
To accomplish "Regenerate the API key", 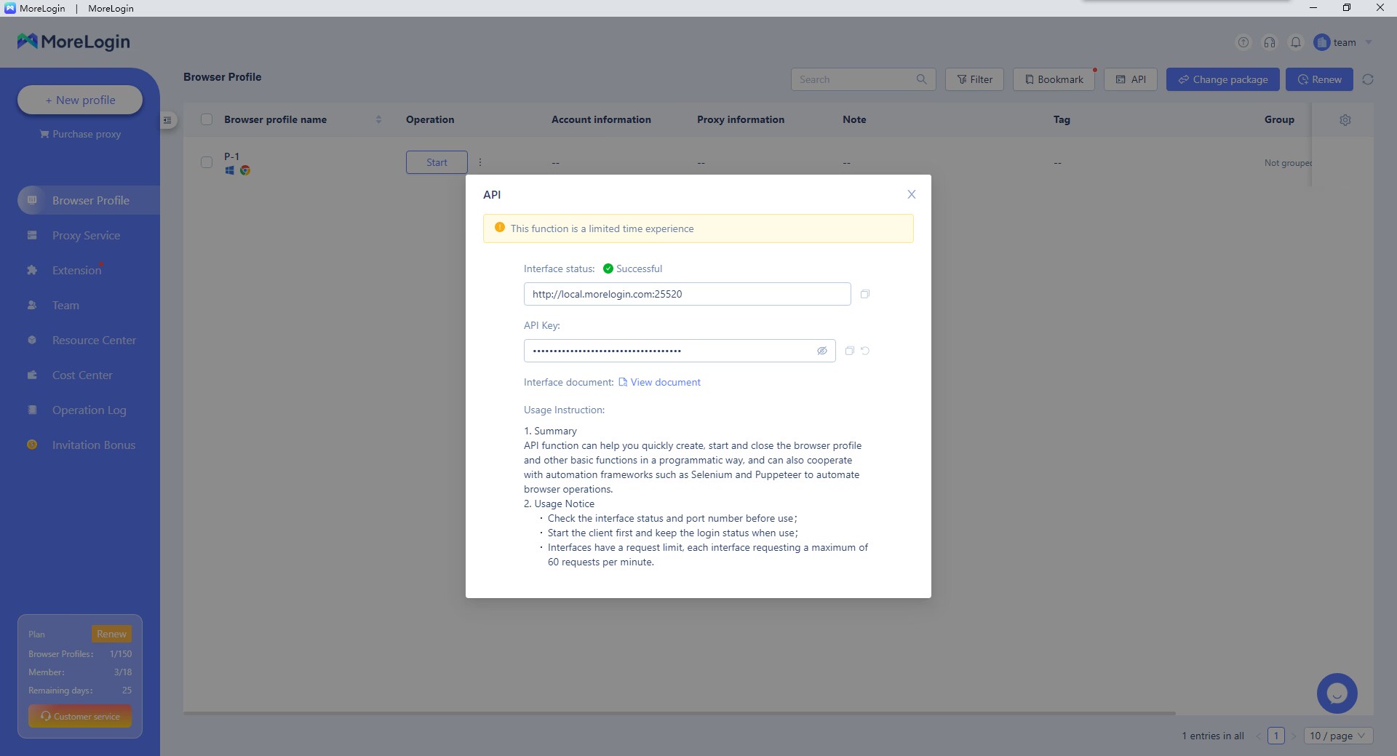I will [865, 351].
